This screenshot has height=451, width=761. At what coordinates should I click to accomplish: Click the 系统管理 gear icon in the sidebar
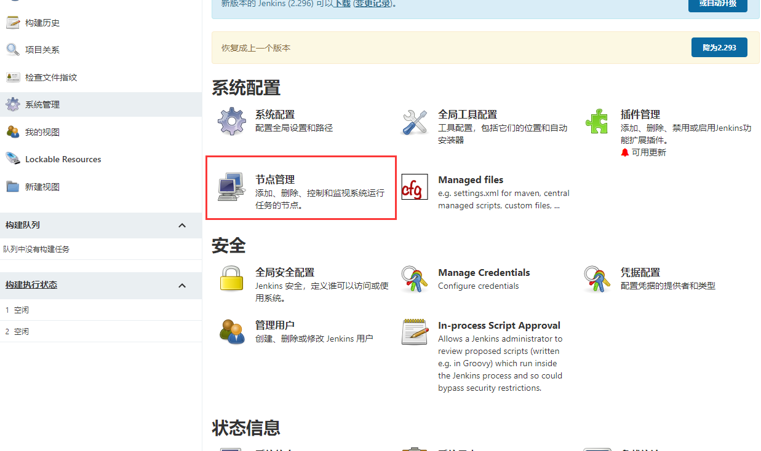(x=13, y=104)
